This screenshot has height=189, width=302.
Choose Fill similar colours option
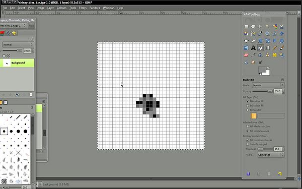(x=248, y=131)
